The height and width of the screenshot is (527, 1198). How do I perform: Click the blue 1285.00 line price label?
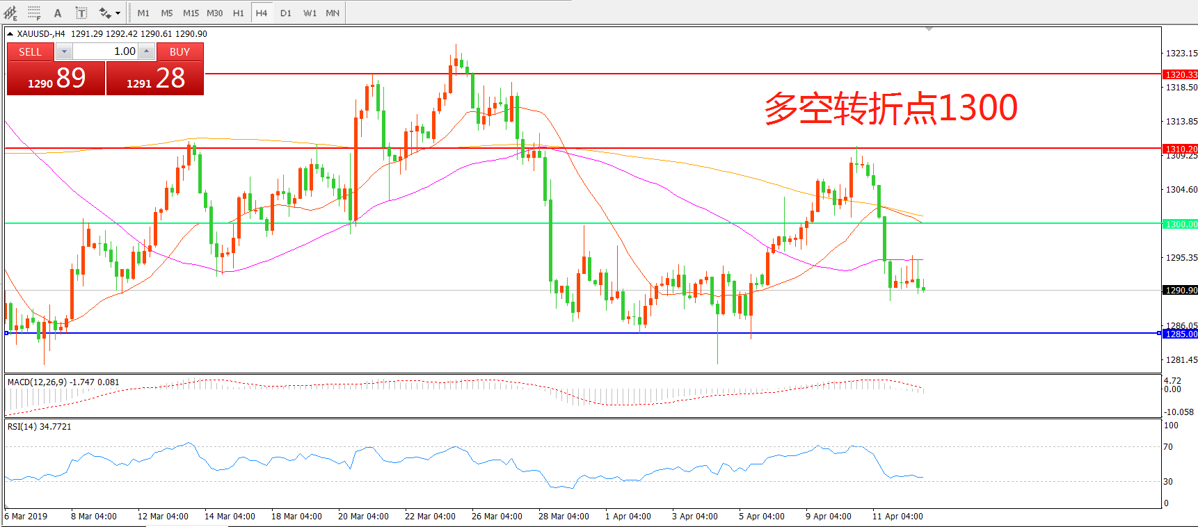[1181, 334]
